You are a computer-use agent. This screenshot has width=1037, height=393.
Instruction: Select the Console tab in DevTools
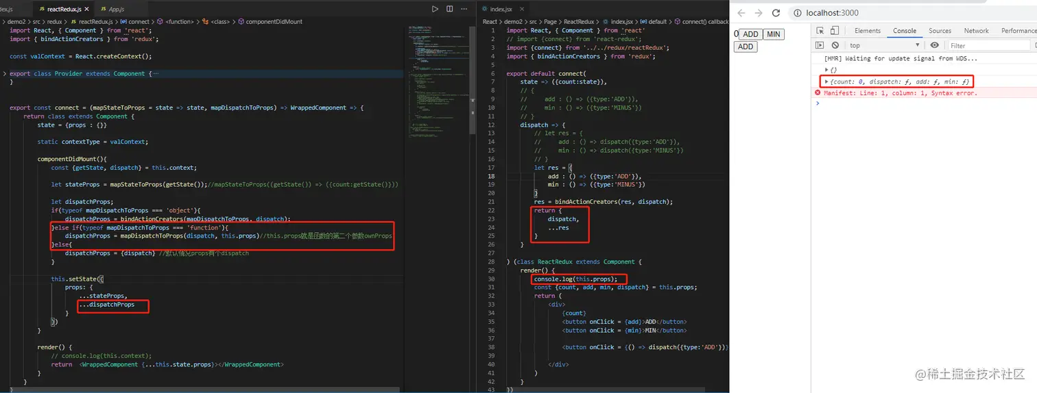(x=904, y=30)
